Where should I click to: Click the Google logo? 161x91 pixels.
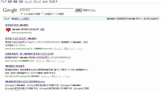pos(10,10)
